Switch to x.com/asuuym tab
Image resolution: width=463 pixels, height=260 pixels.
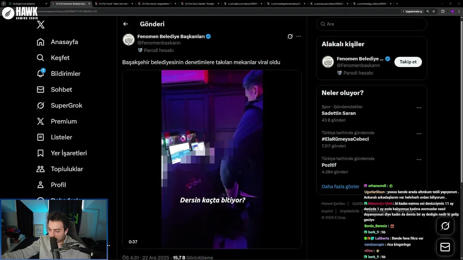click(329, 4)
